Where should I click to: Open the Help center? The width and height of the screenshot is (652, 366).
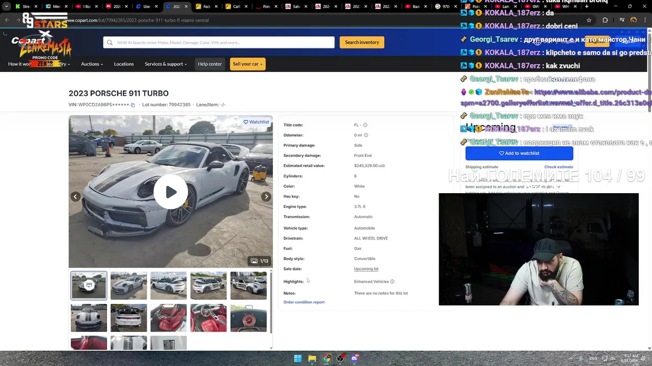pyautogui.click(x=210, y=64)
